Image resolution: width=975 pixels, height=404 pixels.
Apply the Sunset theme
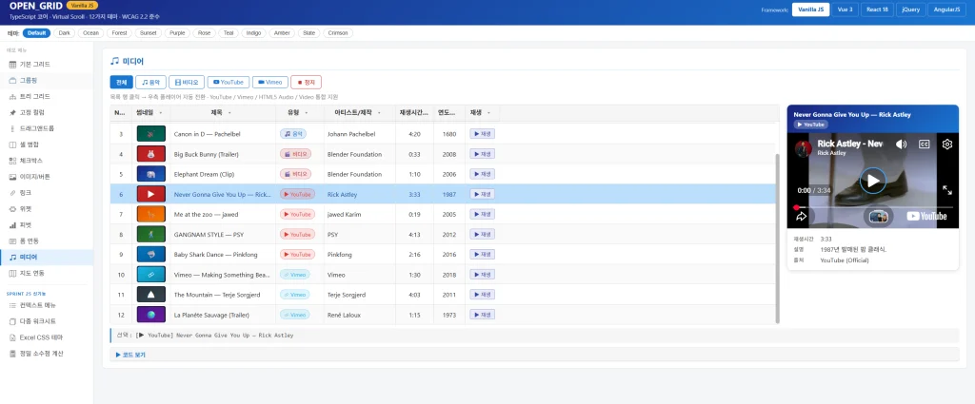[149, 33]
